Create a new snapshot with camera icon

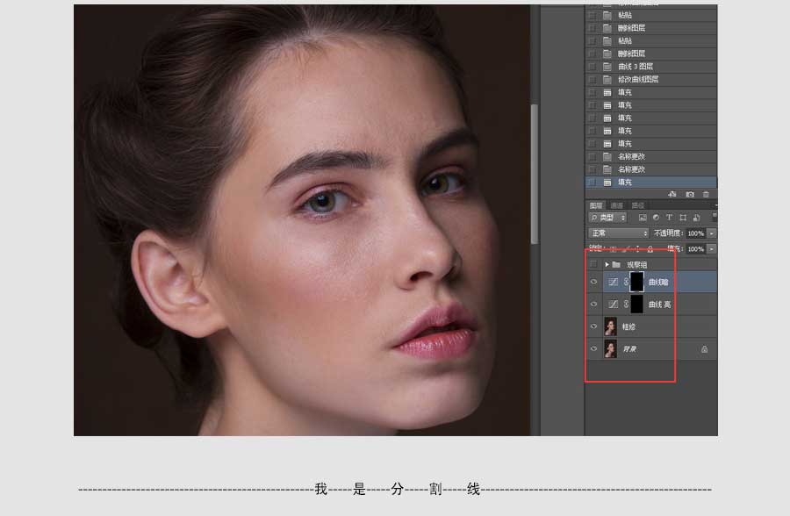(x=690, y=194)
